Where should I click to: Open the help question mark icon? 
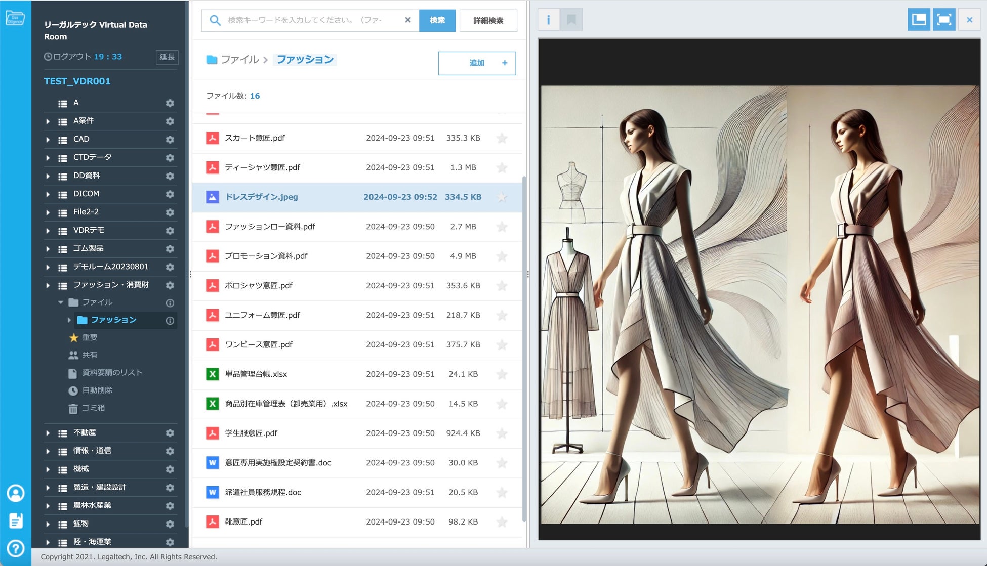16,548
